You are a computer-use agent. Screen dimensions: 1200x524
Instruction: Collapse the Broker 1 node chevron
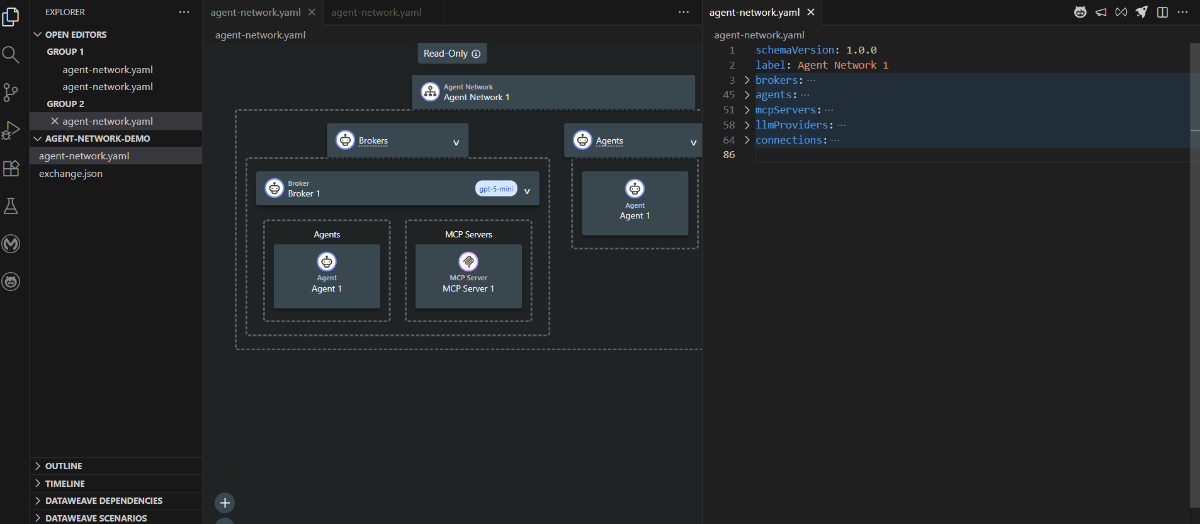pyautogui.click(x=527, y=191)
